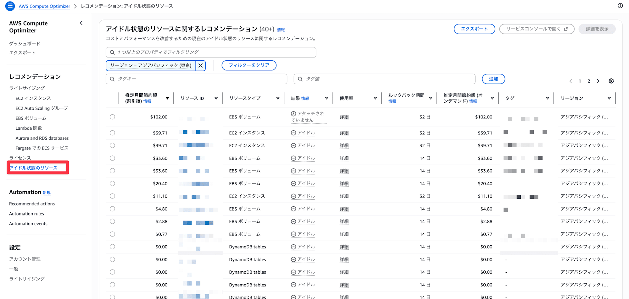The height and width of the screenshot is (299, 629).
Task: Click the search icon in property filter
Action: [112, 52]
